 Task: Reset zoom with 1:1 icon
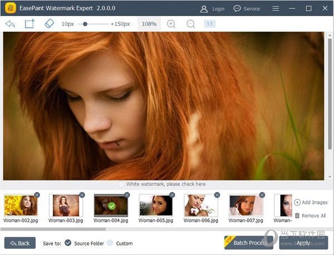pyautogui.click(x=210, y=24)
